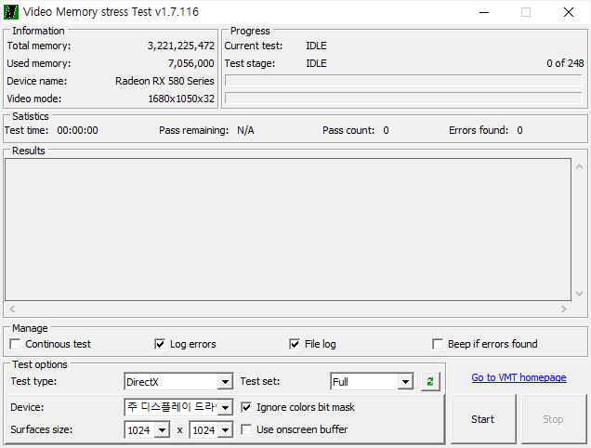Open the Go to VMT homepage link

pos(519,377)
